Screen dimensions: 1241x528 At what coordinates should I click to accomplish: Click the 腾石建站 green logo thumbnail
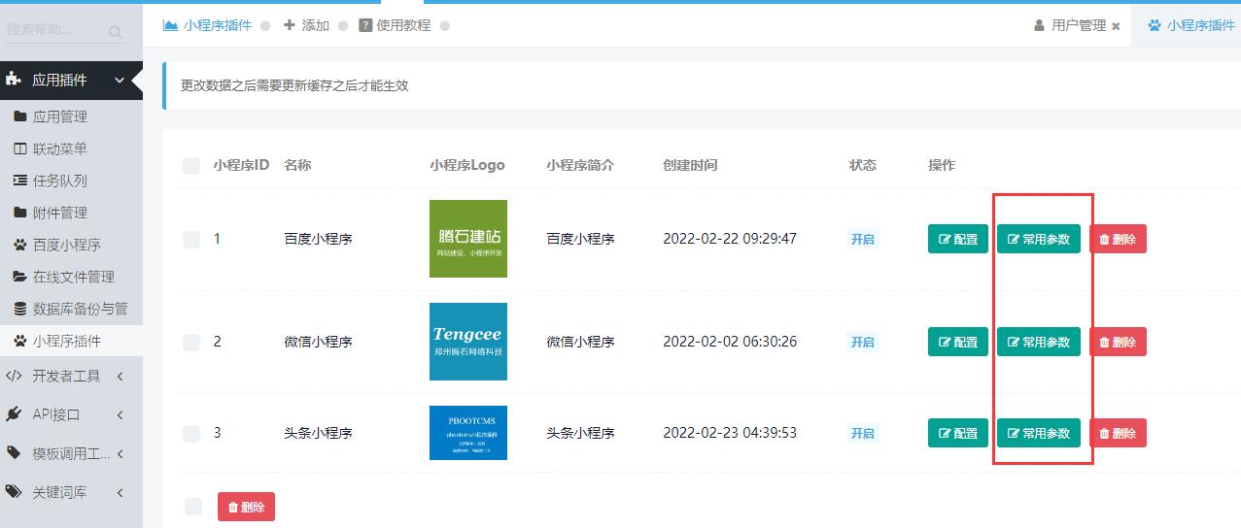[x=468, y=239]
